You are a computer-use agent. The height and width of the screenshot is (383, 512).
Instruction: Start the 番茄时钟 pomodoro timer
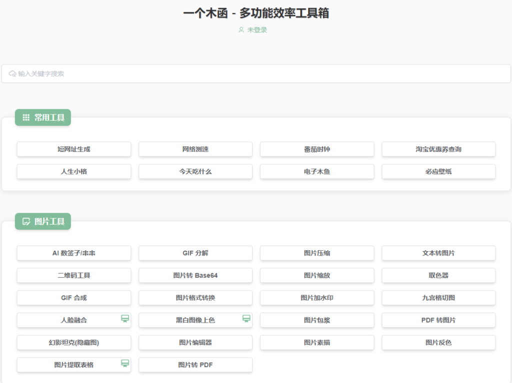tap(316, 149)
